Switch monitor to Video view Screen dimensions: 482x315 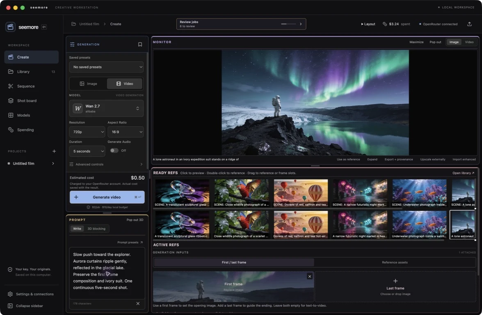point(469,42)
